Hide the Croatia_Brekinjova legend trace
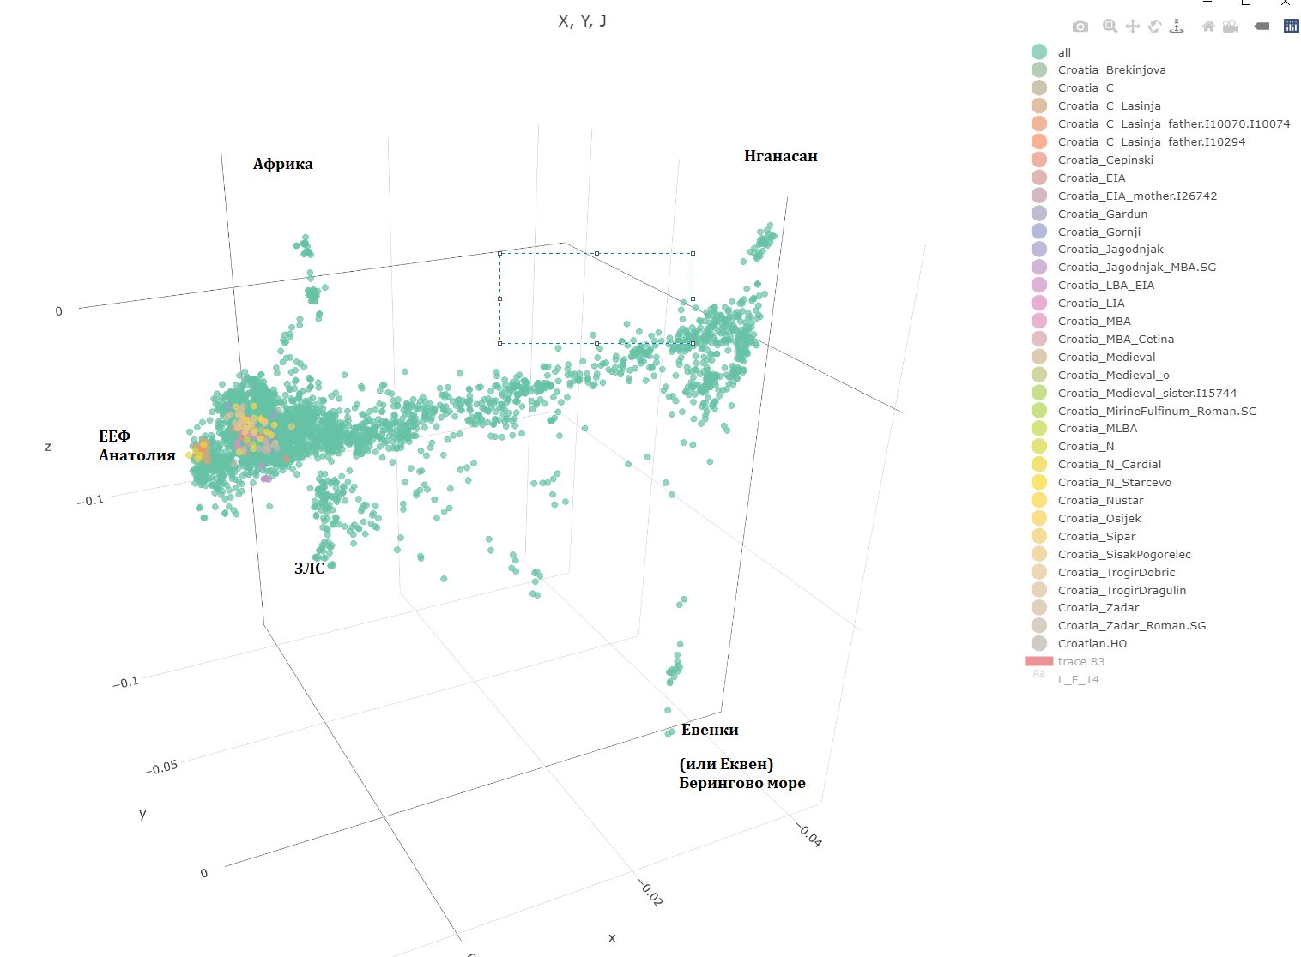The width and height of the screenshot is (1301, 957). 1111,70
